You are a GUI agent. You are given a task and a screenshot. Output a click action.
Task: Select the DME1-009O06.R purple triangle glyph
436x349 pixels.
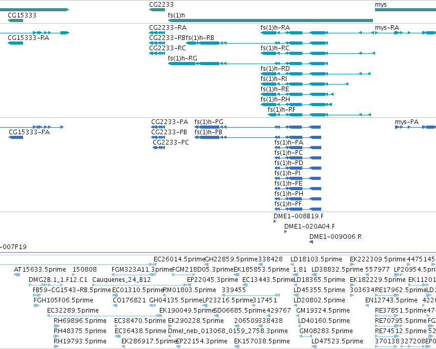point(311,242)
